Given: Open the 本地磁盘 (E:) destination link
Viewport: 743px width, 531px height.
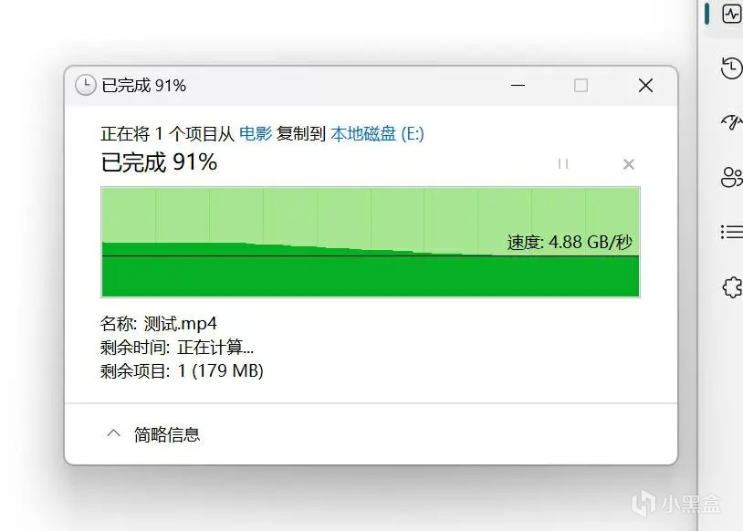Looking at the screenshot, I should pyautogui.click(x=377, y=133).
